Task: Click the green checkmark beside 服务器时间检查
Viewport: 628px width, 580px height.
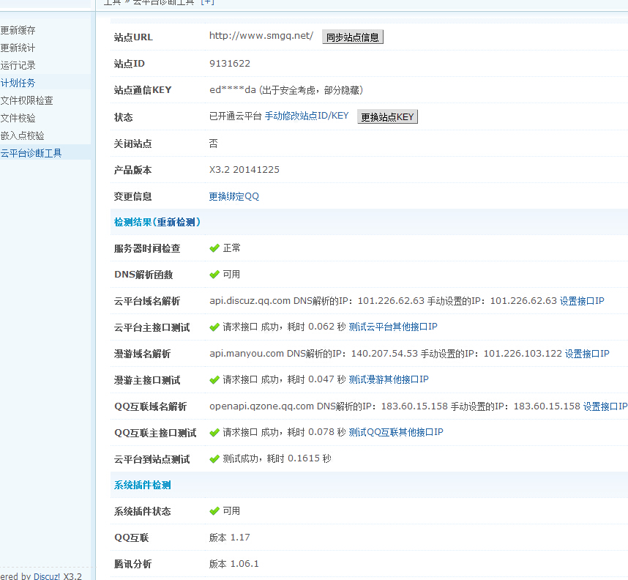Action: (x=214, y=248)
